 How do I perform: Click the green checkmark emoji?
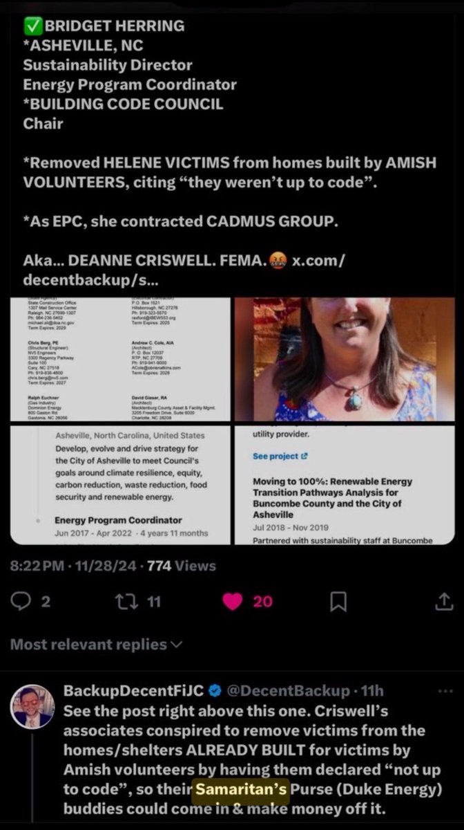point(31,26)
